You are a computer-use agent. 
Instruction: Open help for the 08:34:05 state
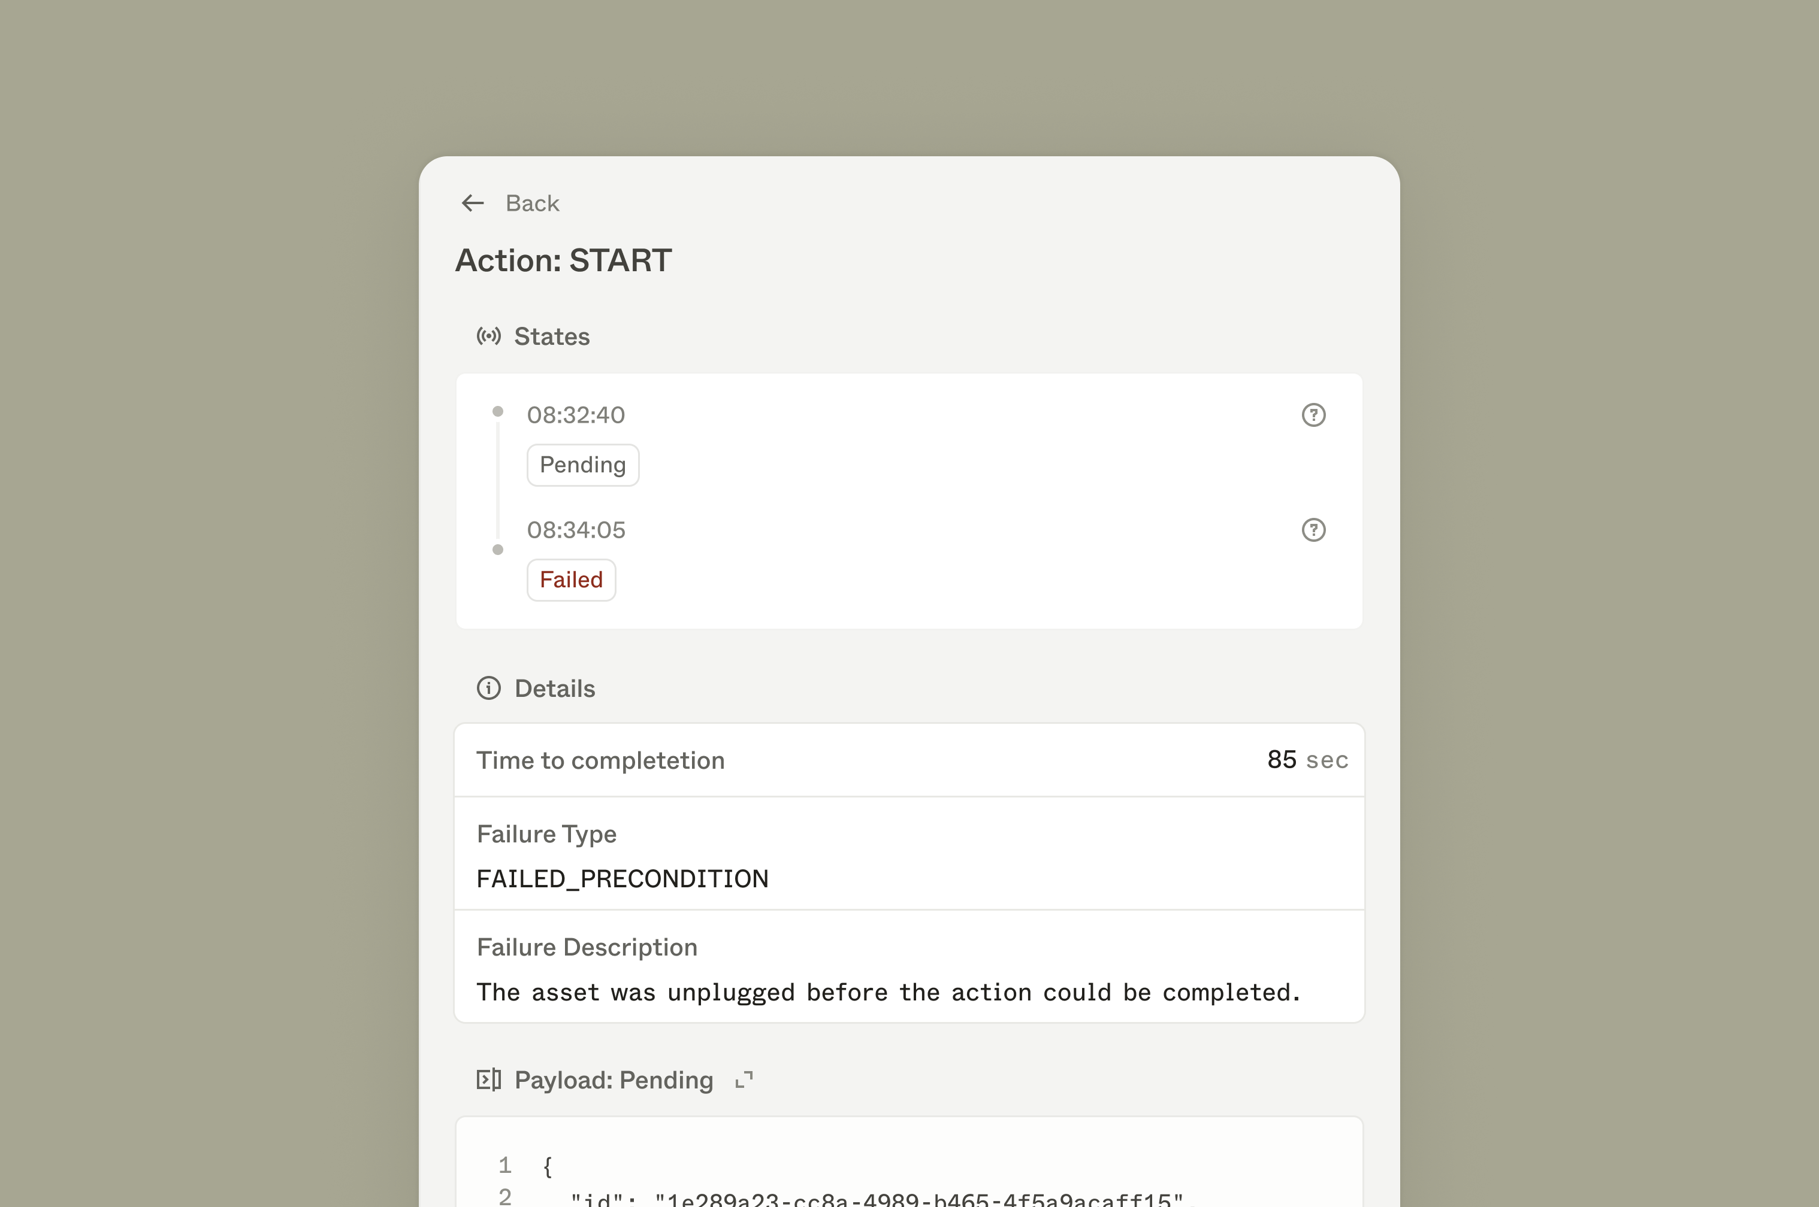click(x=1313, y=530)
